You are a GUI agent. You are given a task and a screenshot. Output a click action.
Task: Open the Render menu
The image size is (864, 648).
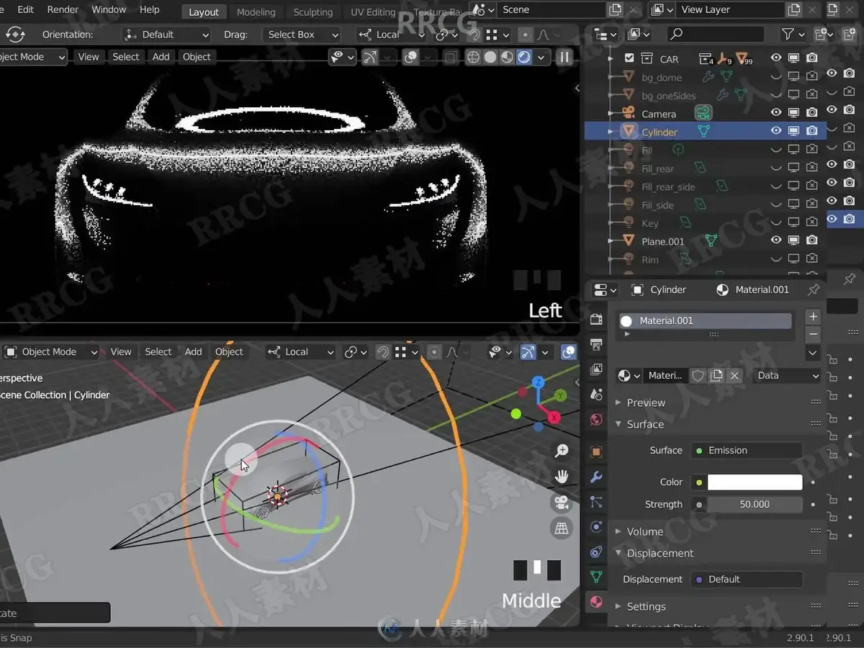63,9
